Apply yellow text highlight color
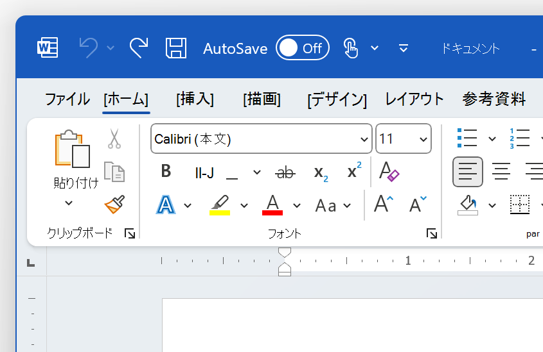543x352 pixels. pos(220,205)
